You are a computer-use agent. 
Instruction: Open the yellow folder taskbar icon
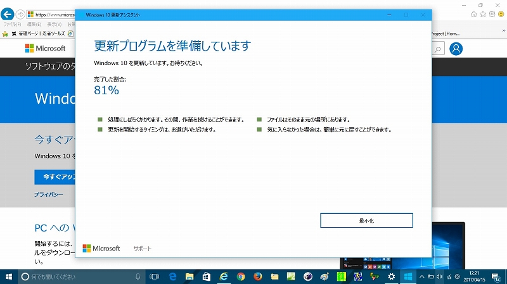pos(274,276)
